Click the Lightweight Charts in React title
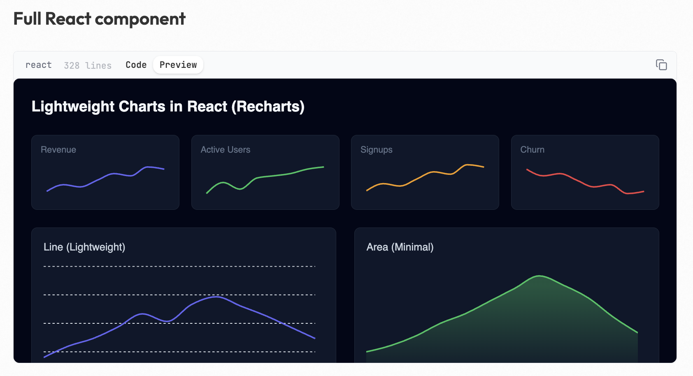 point(168,107)
